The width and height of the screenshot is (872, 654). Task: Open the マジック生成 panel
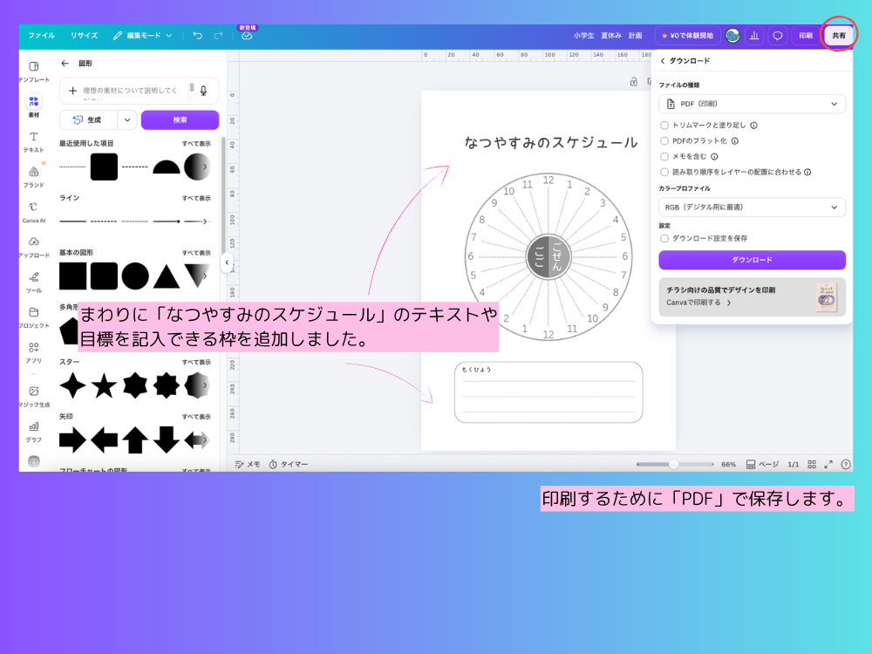[33, 396]
